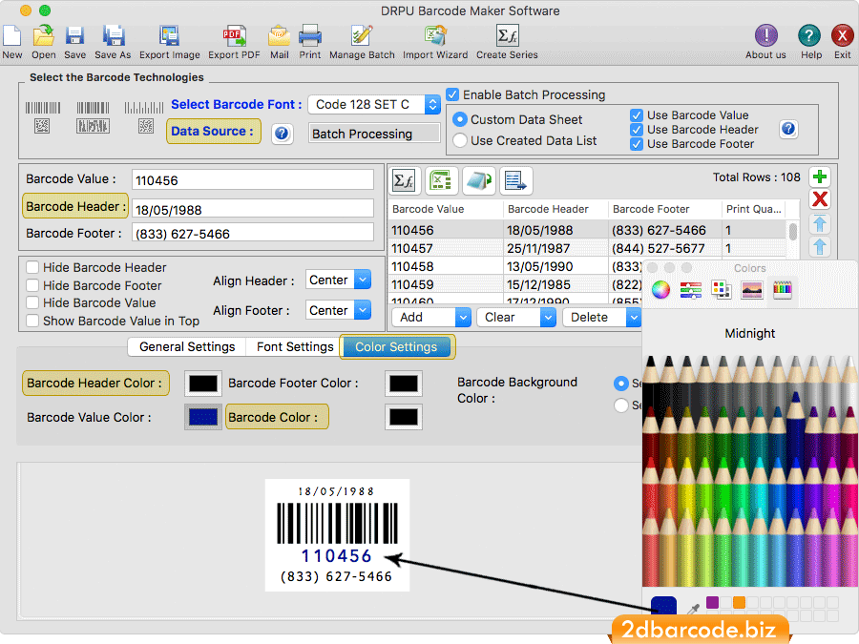859x644 pixels.
Task: Click Batch Processing data source field
Action: click(x=373, y=134)
